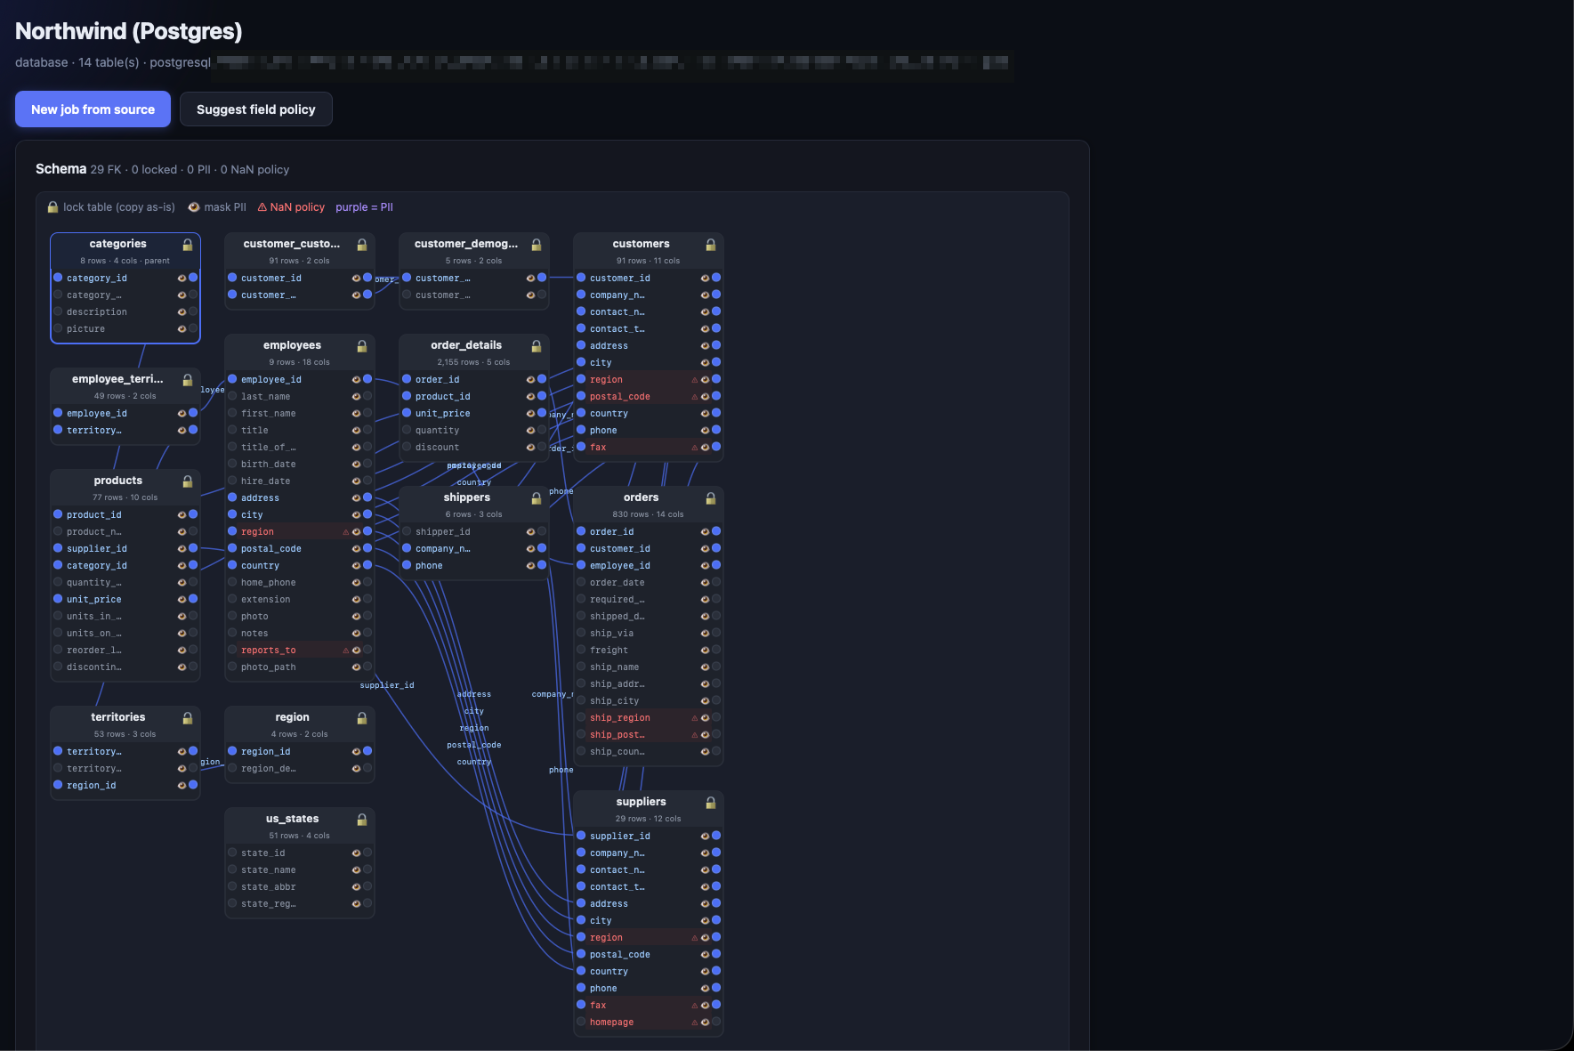The image size is (1574, 1051).
Task: Click the photo_path column in employees
Action: click(300, 667)
